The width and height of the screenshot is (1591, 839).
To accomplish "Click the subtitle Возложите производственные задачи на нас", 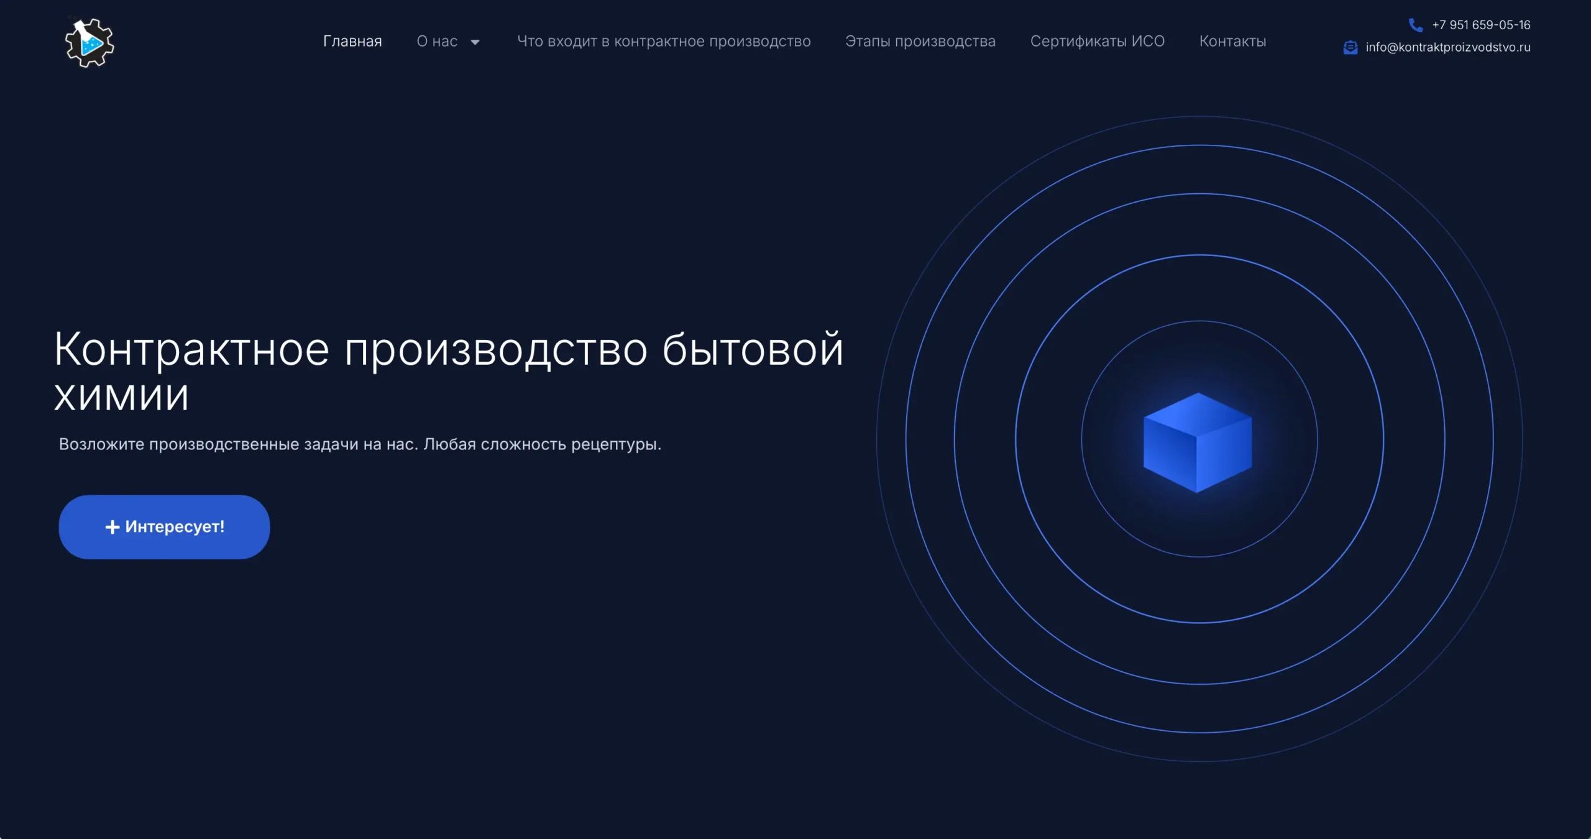I will (x=238, y=444).
